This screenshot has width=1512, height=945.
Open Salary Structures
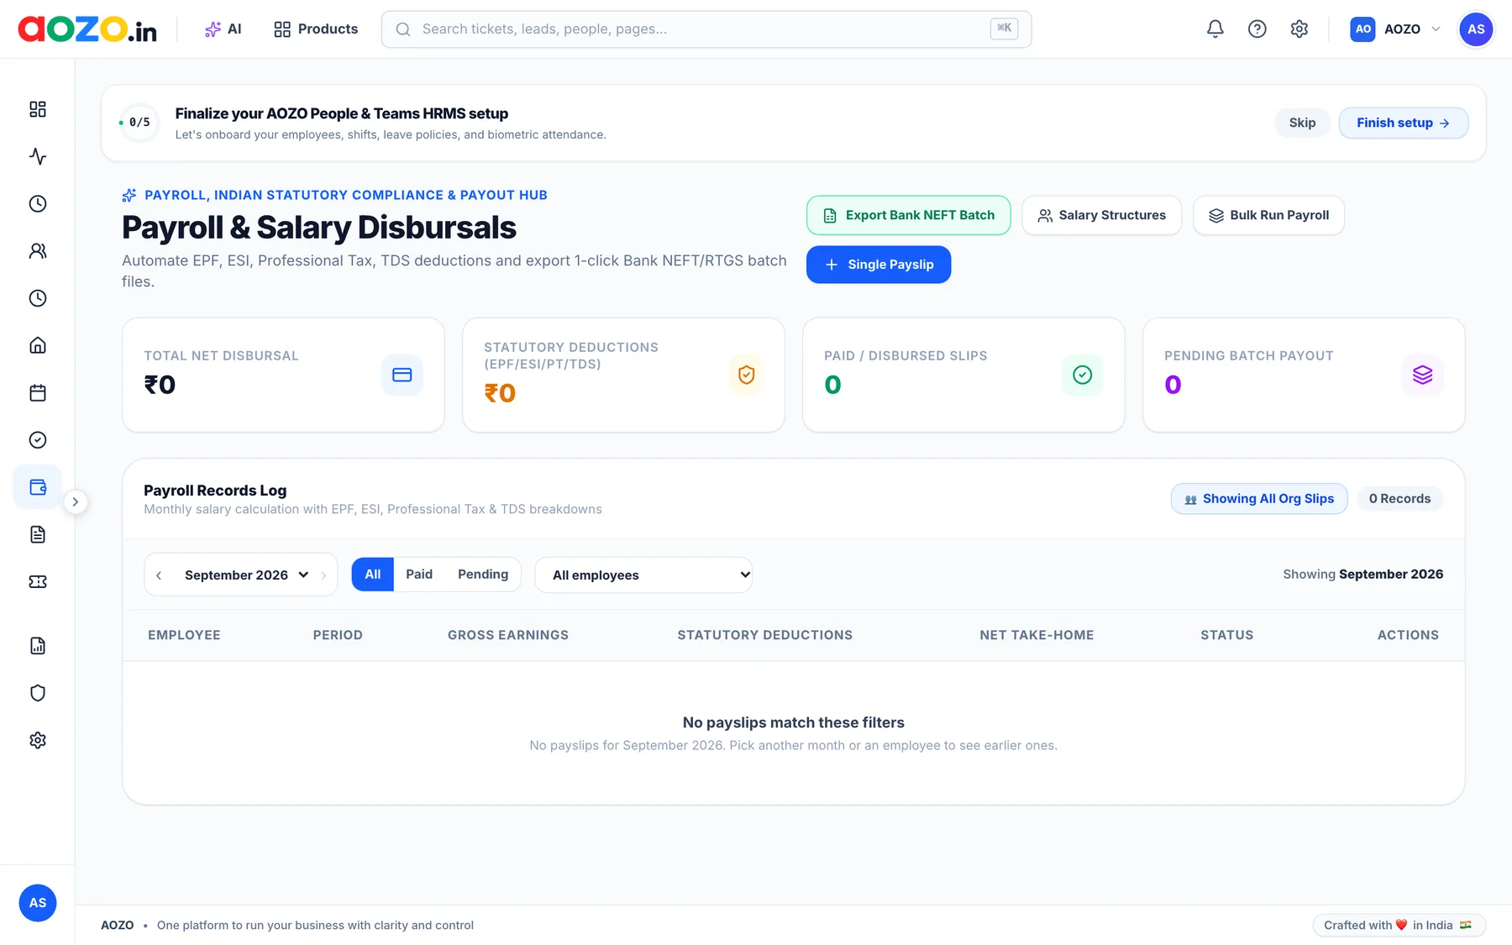1102,216
